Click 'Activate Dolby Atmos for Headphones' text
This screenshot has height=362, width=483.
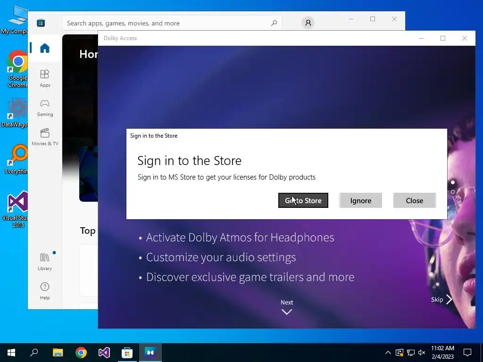[x=240, y=238]
